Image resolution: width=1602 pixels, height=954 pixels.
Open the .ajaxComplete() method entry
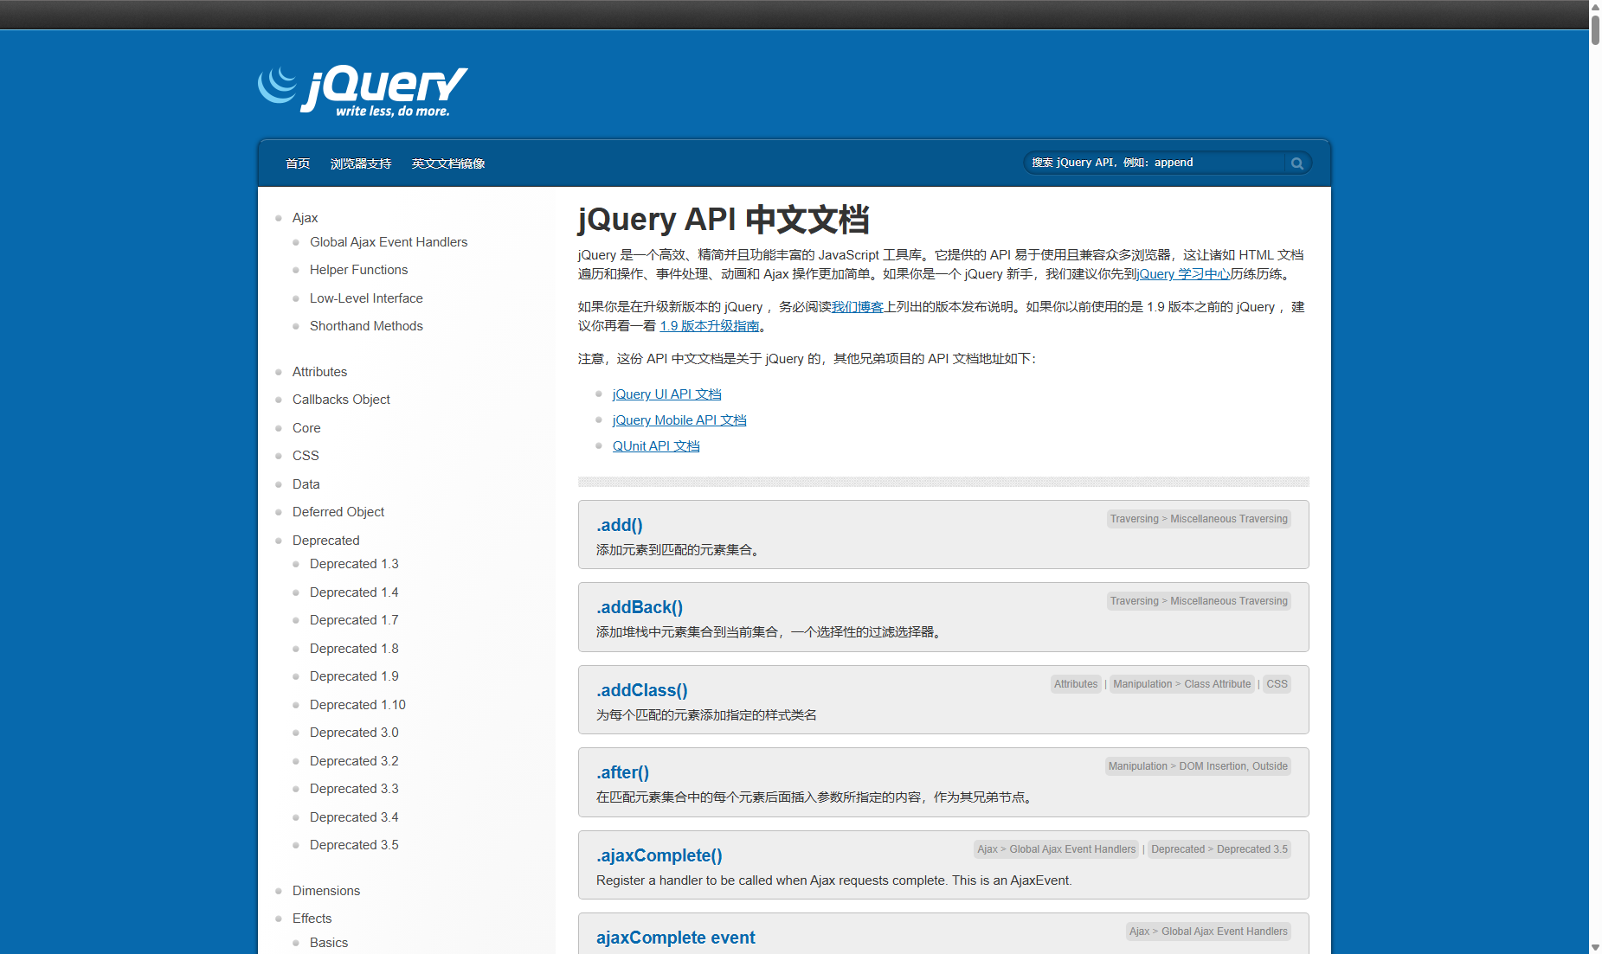[x=659, y=855]
